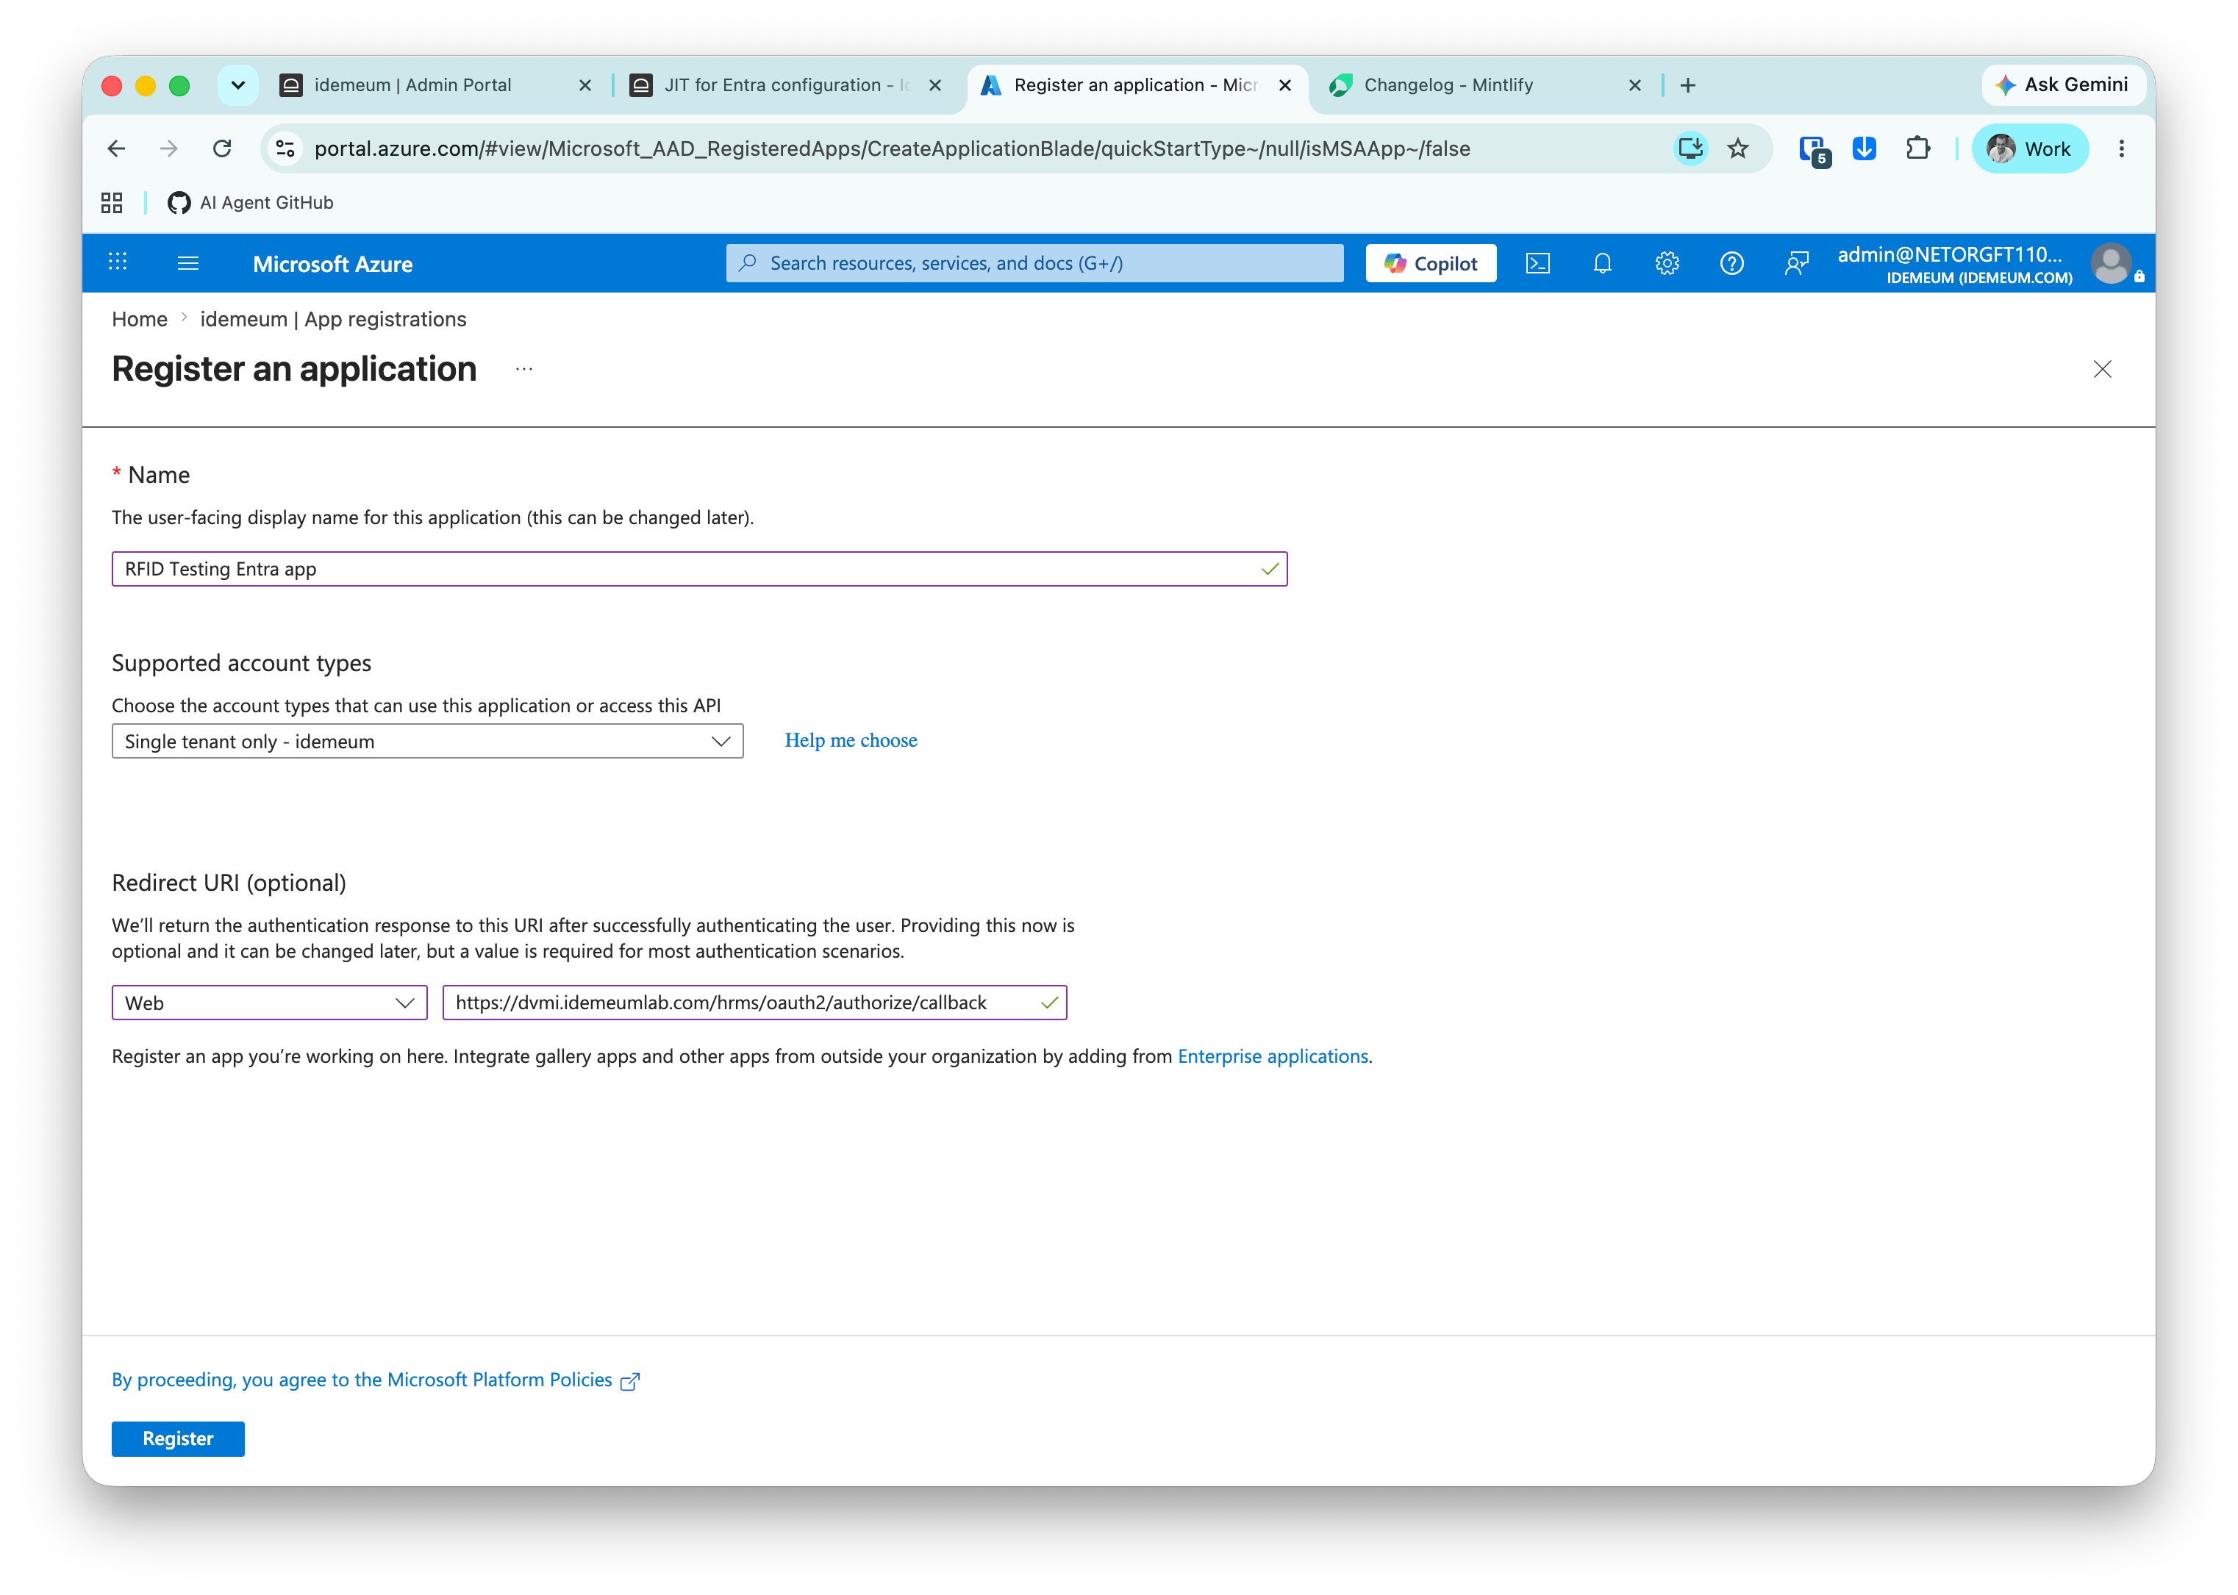The width and height of the screenshot is (2238, 1595).
Task: Reload the Azure portal page
Action: point(222,148)
